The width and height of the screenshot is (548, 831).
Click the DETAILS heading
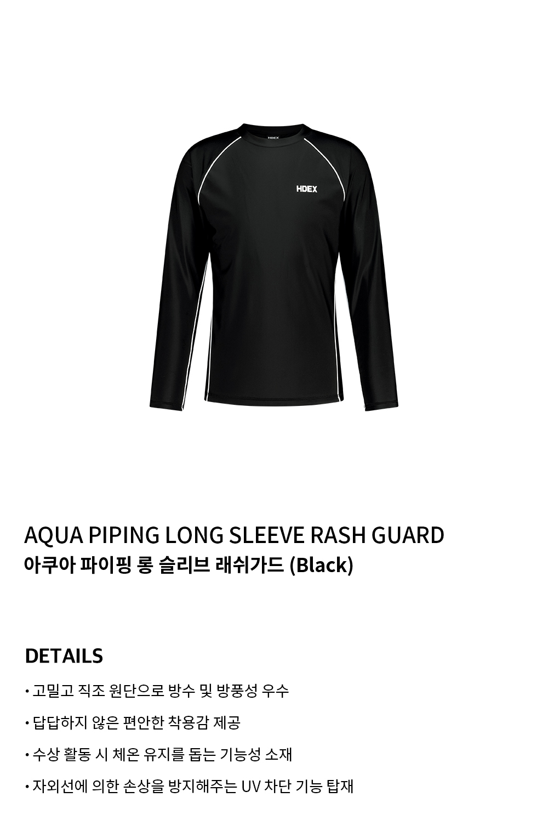(64, 655)
